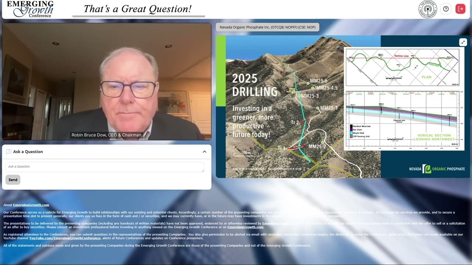The height and width of the screenshot is (265, 472).
Task: Click the MM25-1 drill hole label
Action: pyautogui.click(x=329, y=108)
